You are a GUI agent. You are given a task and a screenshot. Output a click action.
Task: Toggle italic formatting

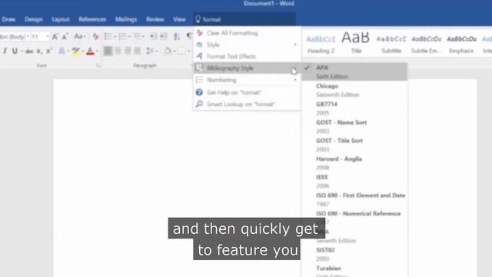(x=5, y=51)
